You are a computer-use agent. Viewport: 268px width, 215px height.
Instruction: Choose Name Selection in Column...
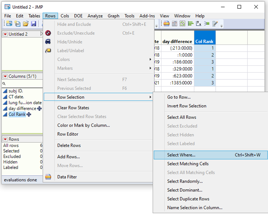pyautogui.click(x=195, y=208)
